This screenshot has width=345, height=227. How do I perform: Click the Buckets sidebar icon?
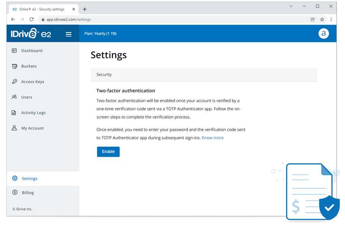pyautogui.click(x=15, y=66)
